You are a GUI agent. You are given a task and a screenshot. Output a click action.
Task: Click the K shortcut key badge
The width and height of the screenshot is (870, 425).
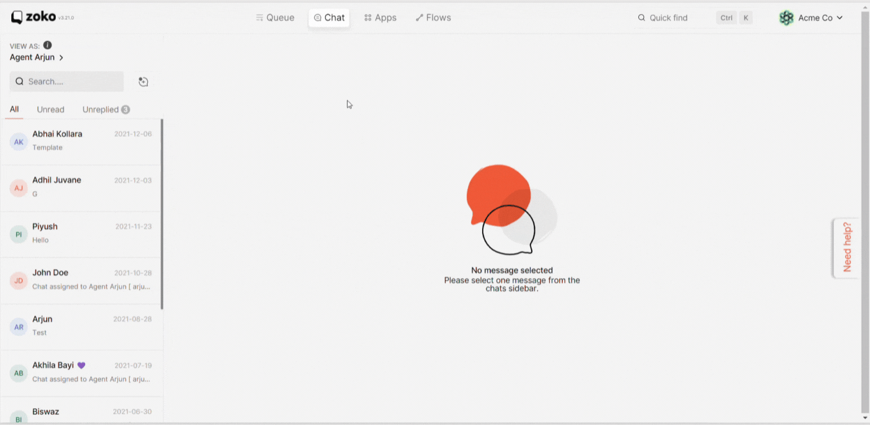[746, 17]
